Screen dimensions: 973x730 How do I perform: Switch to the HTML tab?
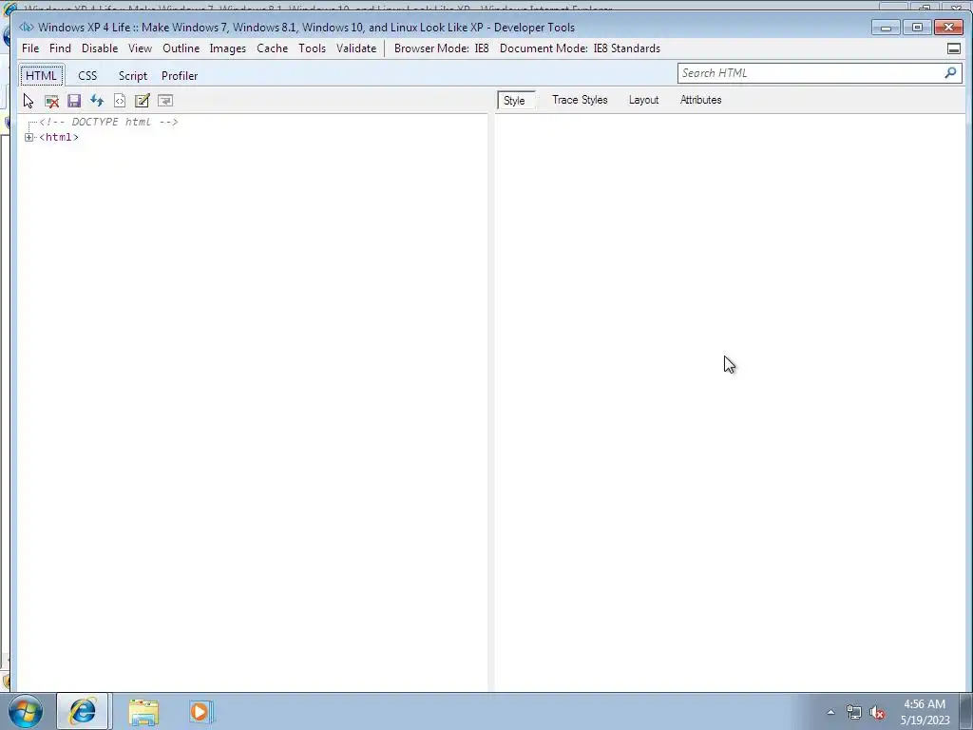(41, 76)
